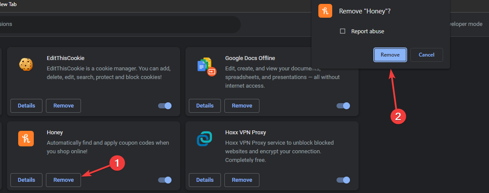The image size is (489, 193).
Task: Click the Honey icon in the removal dialog
Action: pos(325,11)
